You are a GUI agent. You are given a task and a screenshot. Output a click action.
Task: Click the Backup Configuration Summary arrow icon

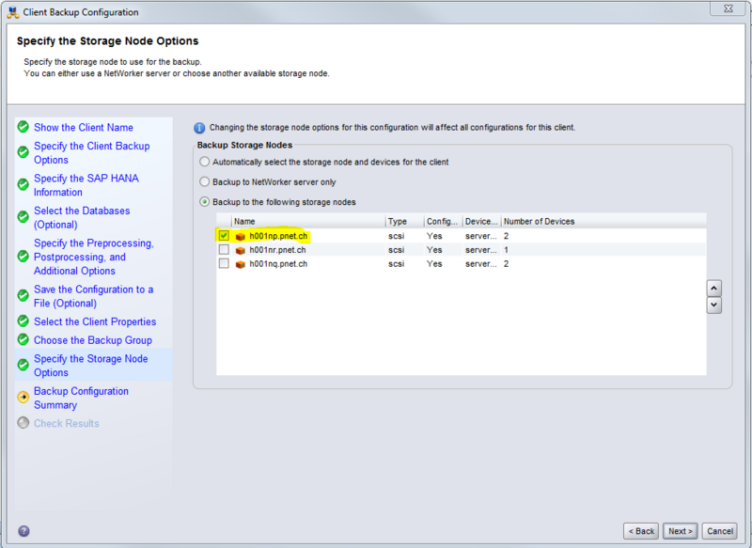tap(23, 398)
